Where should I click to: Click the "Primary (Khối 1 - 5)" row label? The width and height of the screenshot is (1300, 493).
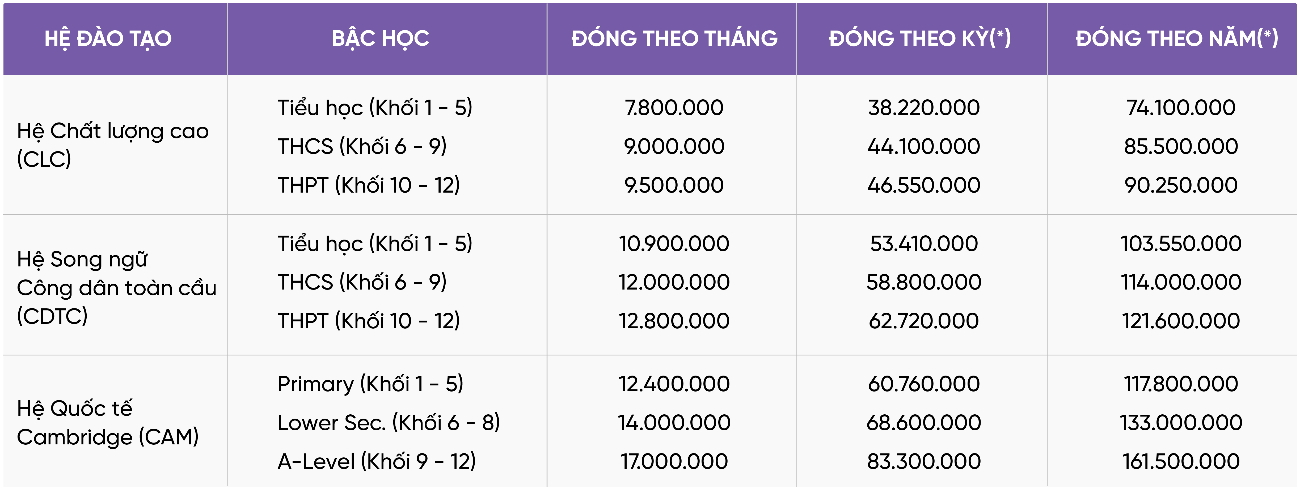pos(370,384)
